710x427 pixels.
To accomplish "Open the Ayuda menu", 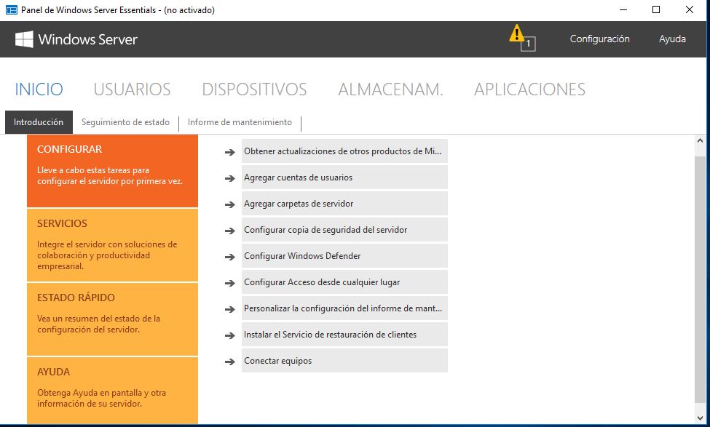I will [671, 39].
